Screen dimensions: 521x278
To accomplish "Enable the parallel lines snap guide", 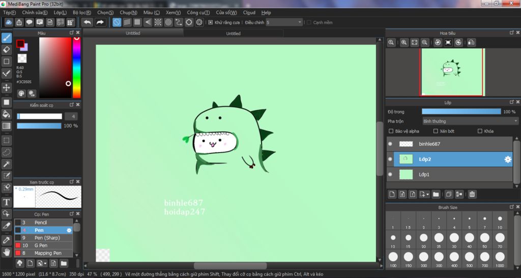I will click(x=127, y=22).
